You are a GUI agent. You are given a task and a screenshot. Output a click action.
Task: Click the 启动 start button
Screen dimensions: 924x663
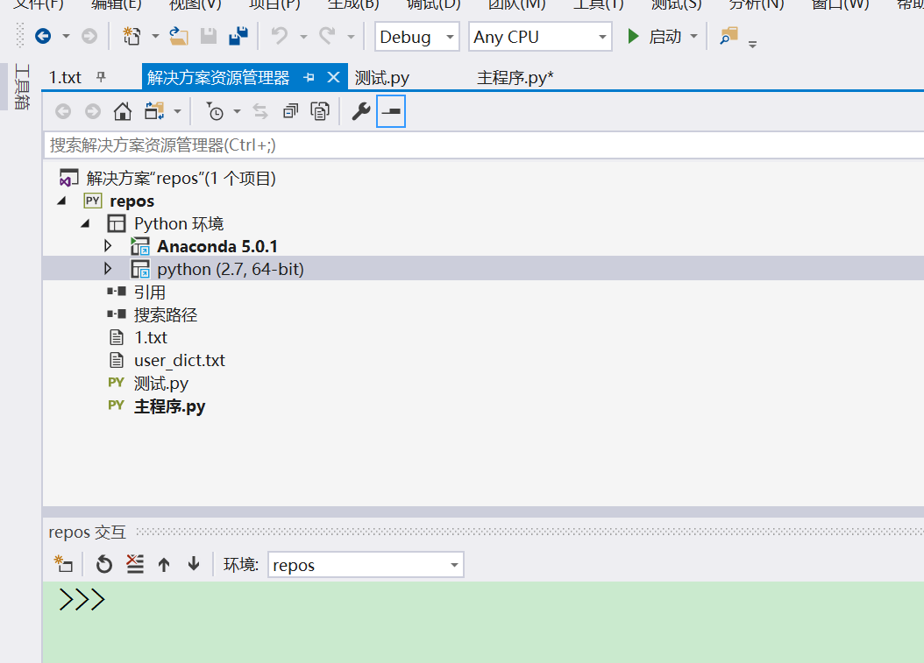(x=665, y=37)
